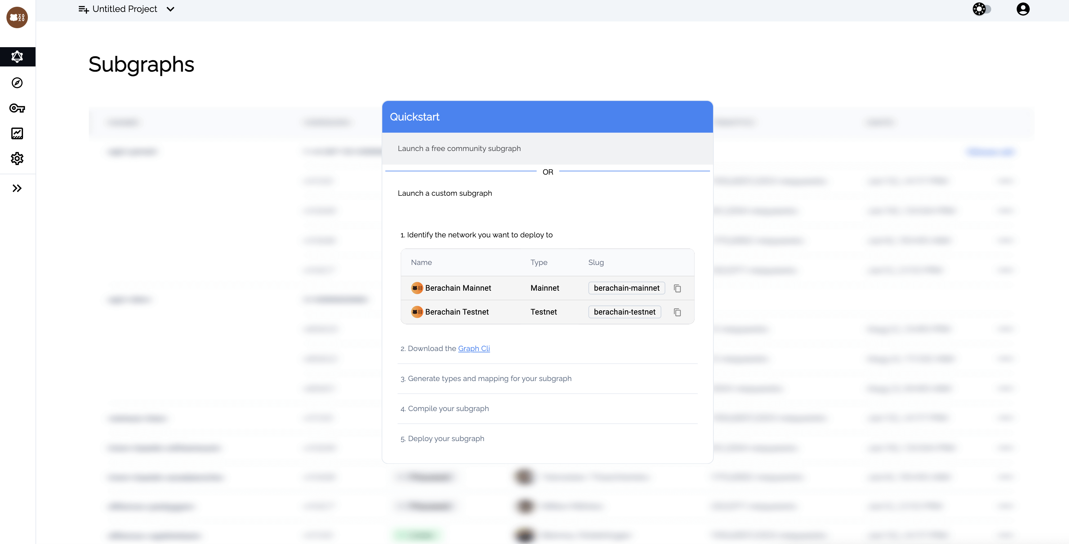Expand Launch a free community subgraph
The height and width of the screenshot is (544, 1069).
pos(547,149)
